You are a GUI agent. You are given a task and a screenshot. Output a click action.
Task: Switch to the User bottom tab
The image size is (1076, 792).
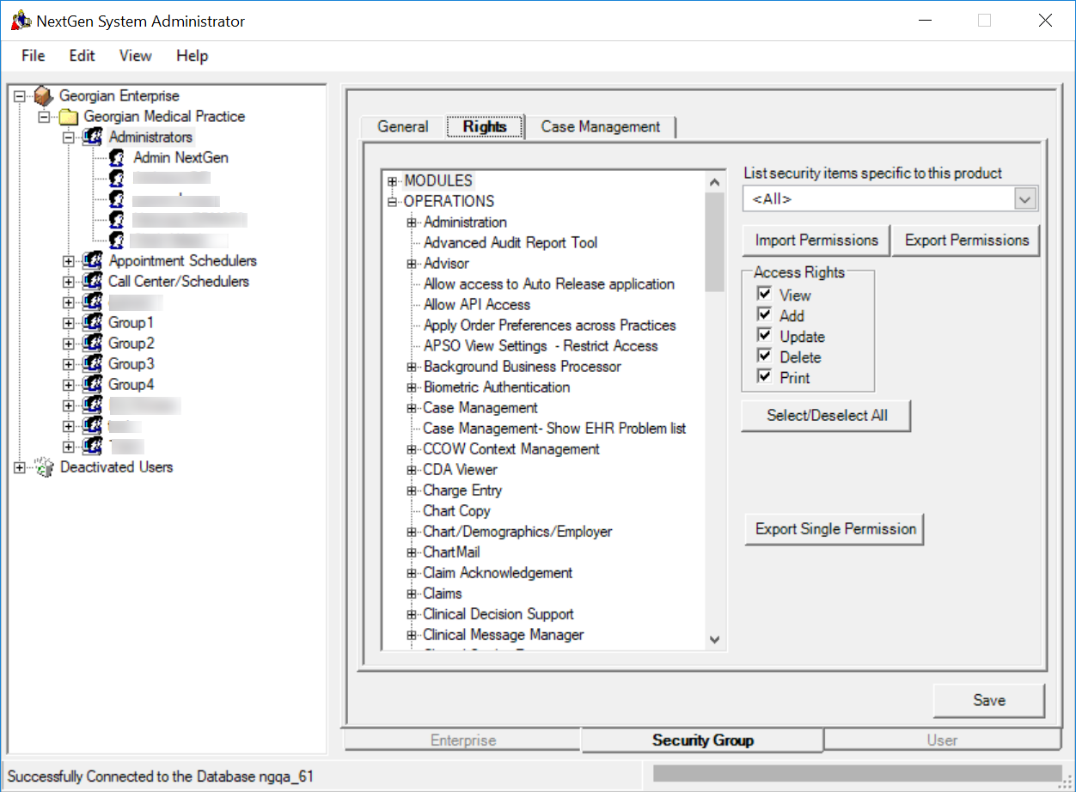point(942,740)
